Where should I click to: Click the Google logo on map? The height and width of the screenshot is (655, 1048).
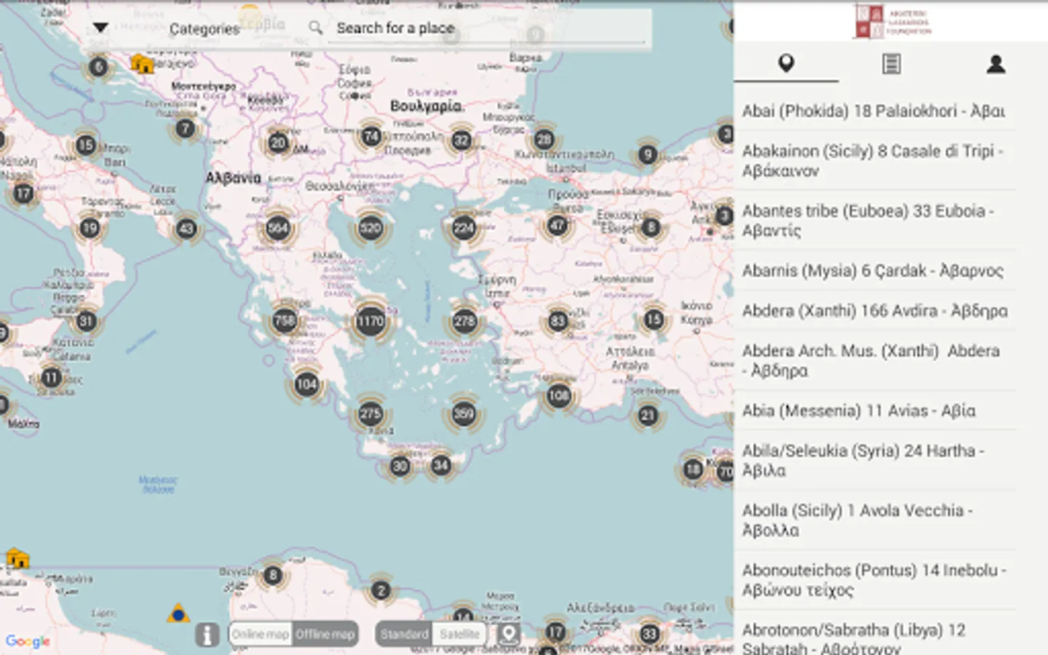click(x=28, y=641)
